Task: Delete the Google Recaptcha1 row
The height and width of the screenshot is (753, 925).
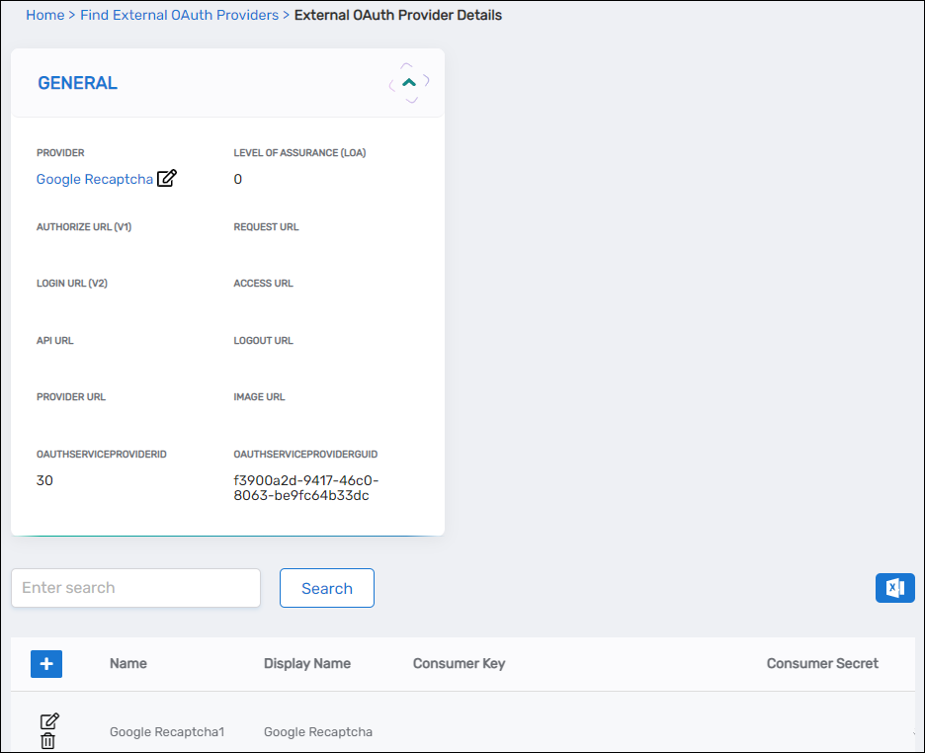Action: (x=47, y=741)
